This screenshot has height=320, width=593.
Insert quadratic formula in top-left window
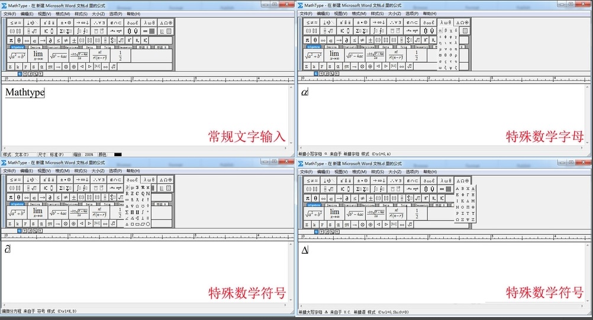pyautogui.click(x=79, y=56)
